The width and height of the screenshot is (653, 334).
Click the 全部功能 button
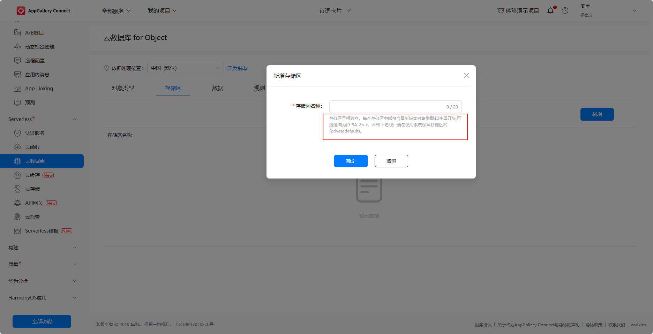[x=42, y=321]
